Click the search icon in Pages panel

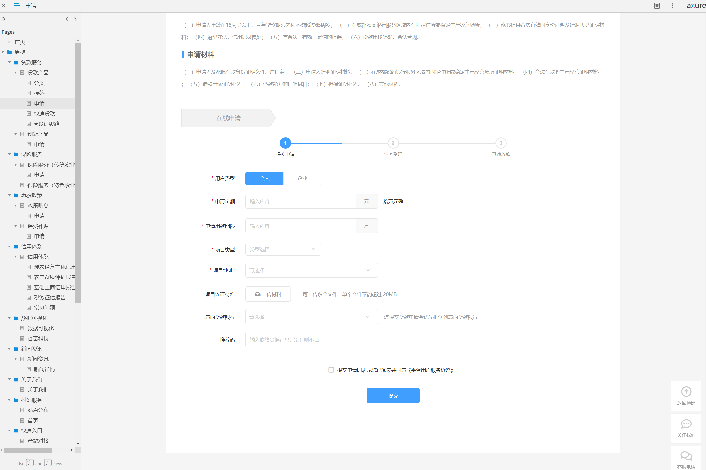pos(4,19)
